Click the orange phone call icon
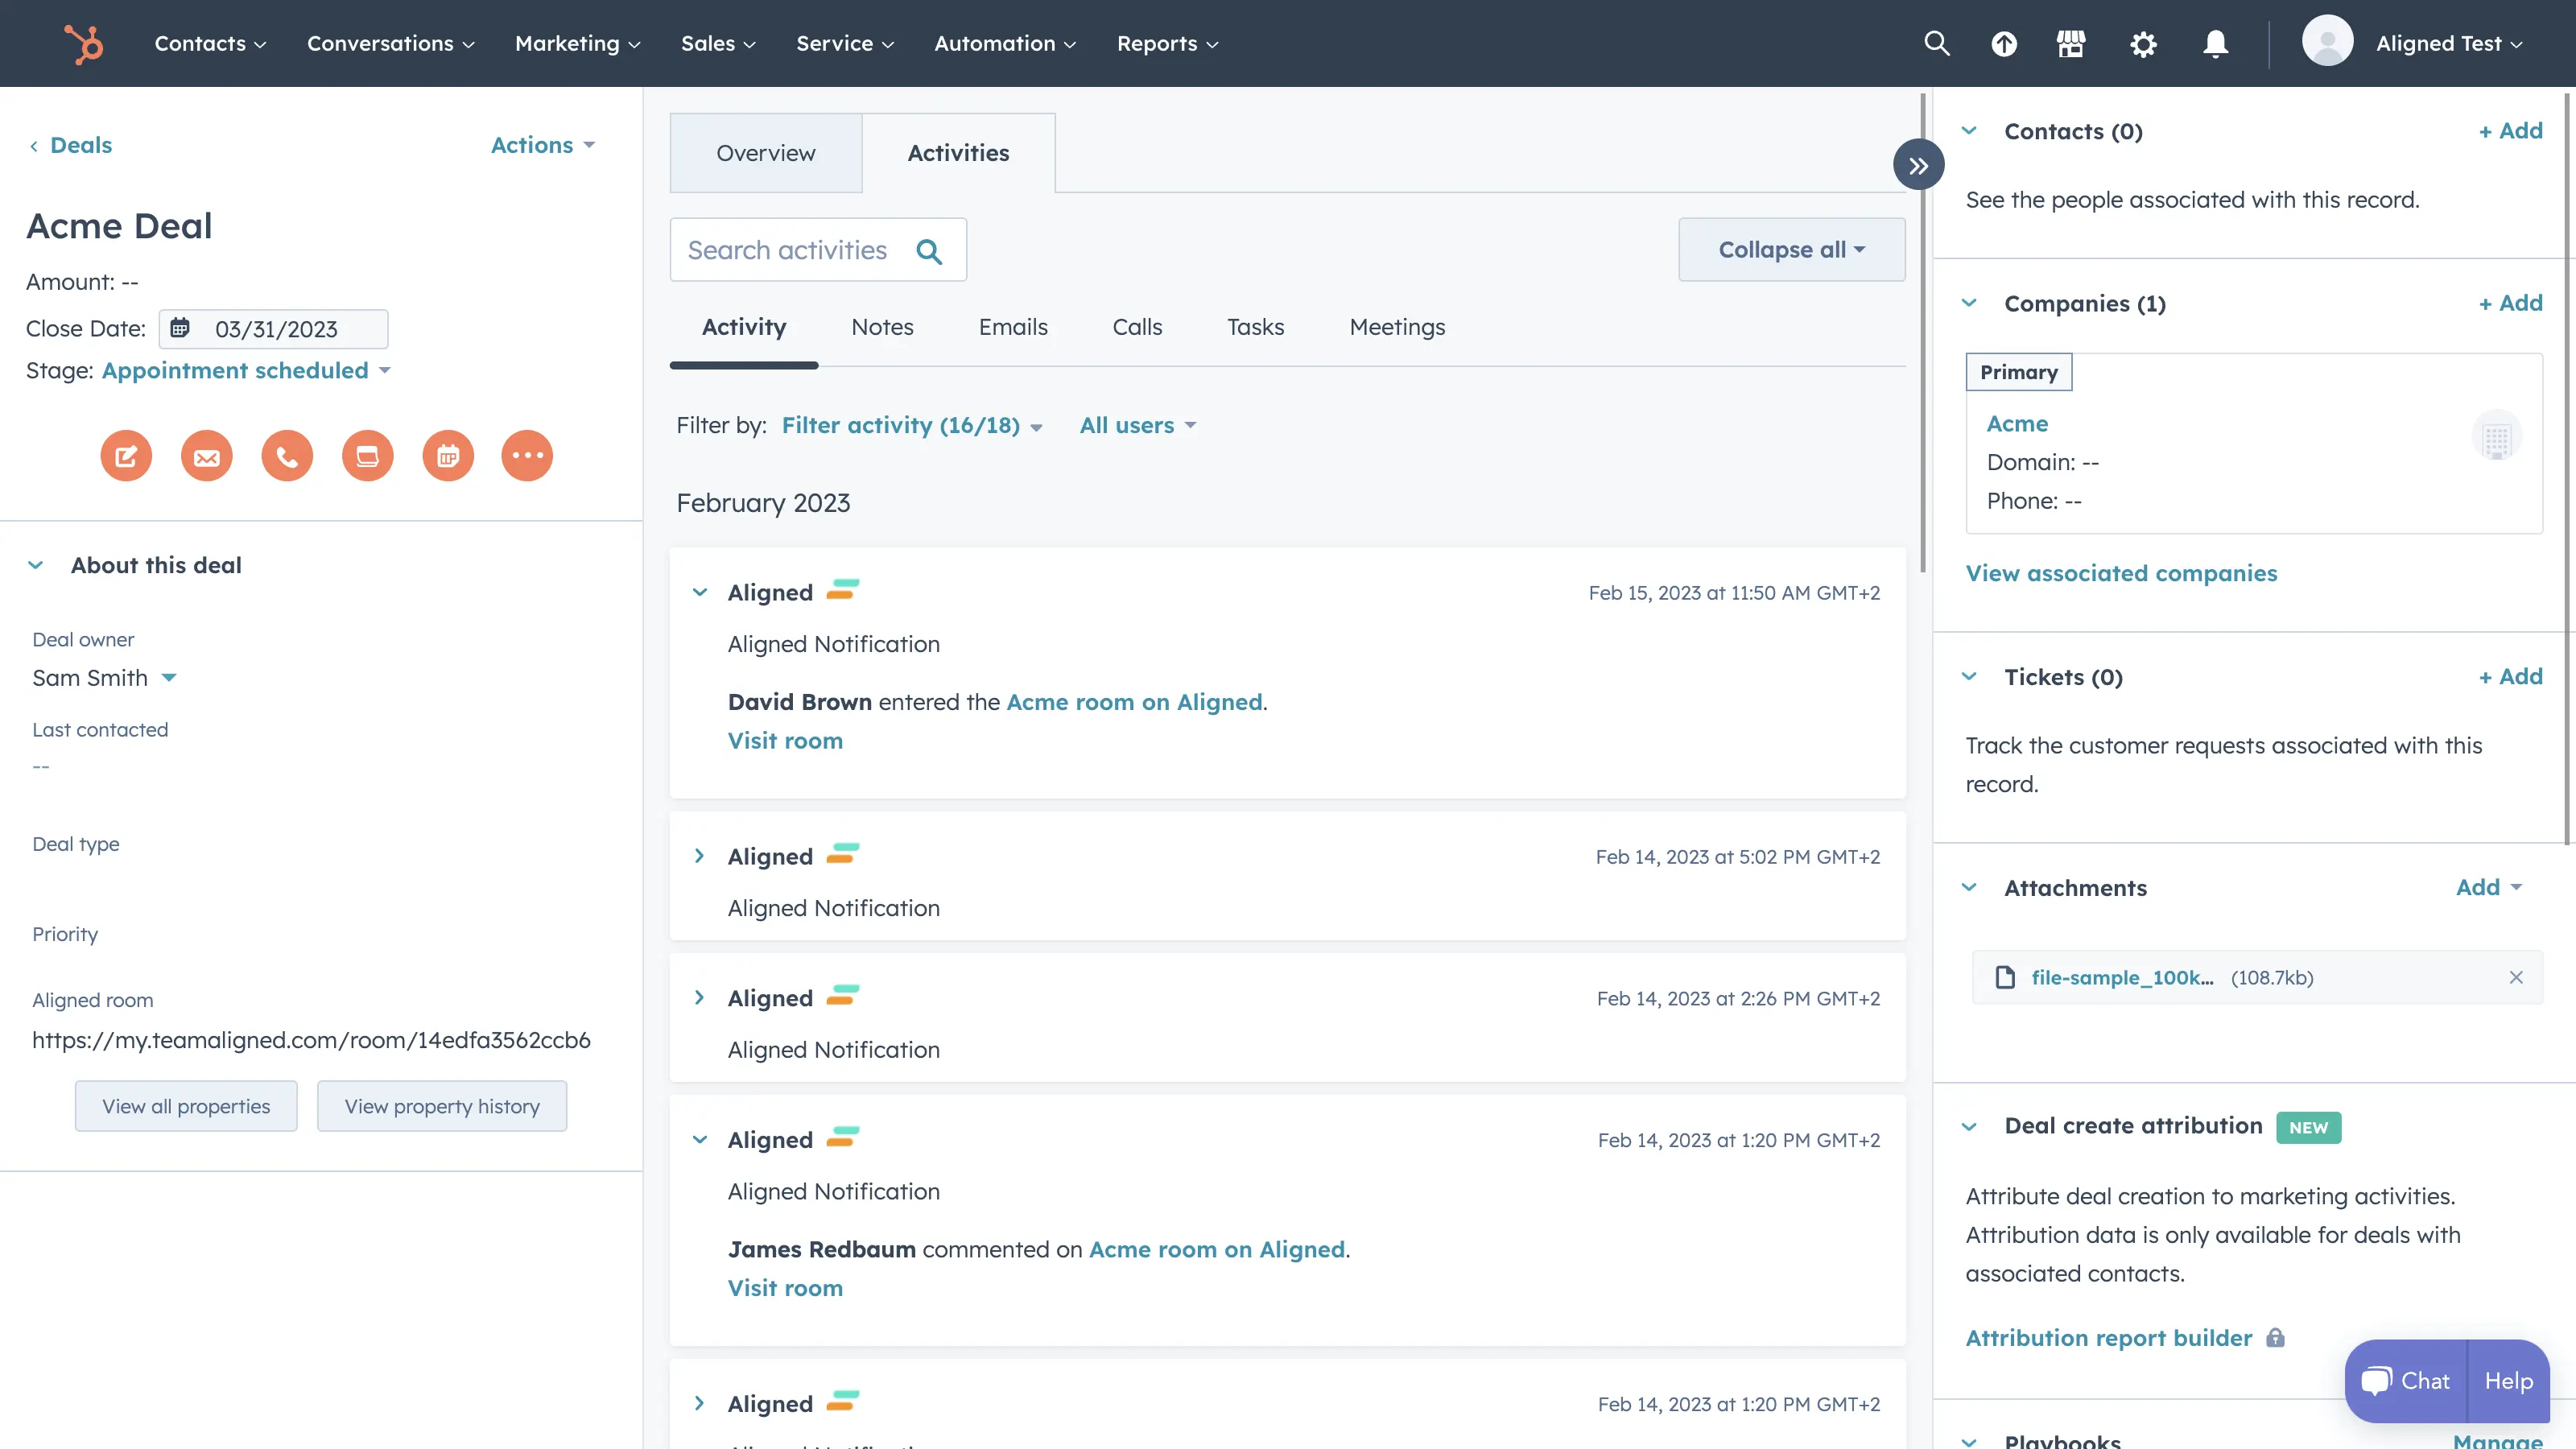This screenshot has height=1449, width=2576. 287,456
